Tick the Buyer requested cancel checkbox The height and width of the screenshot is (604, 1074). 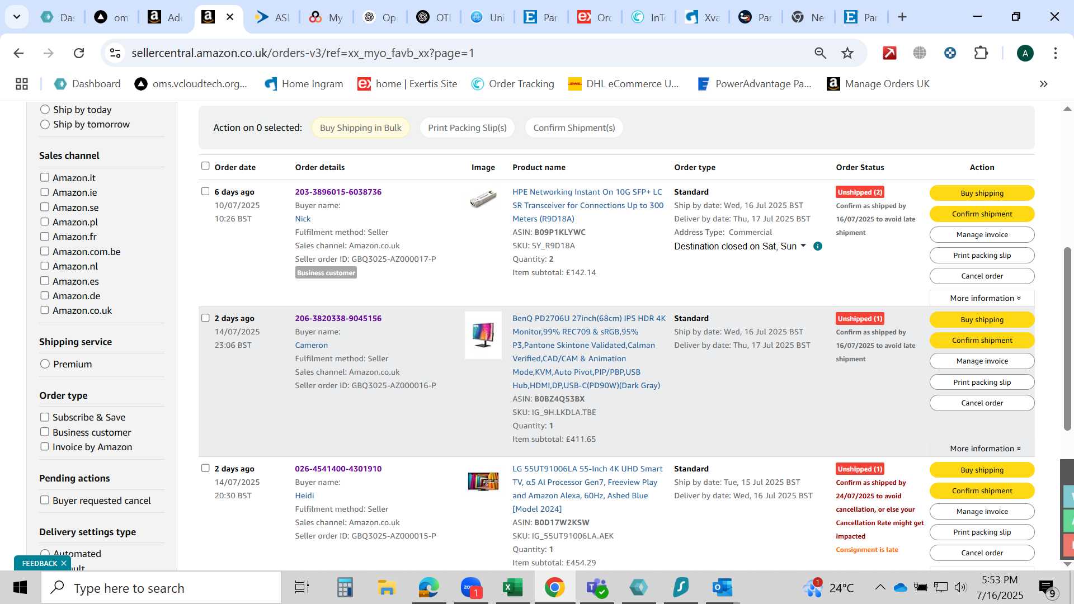[45, 500]
